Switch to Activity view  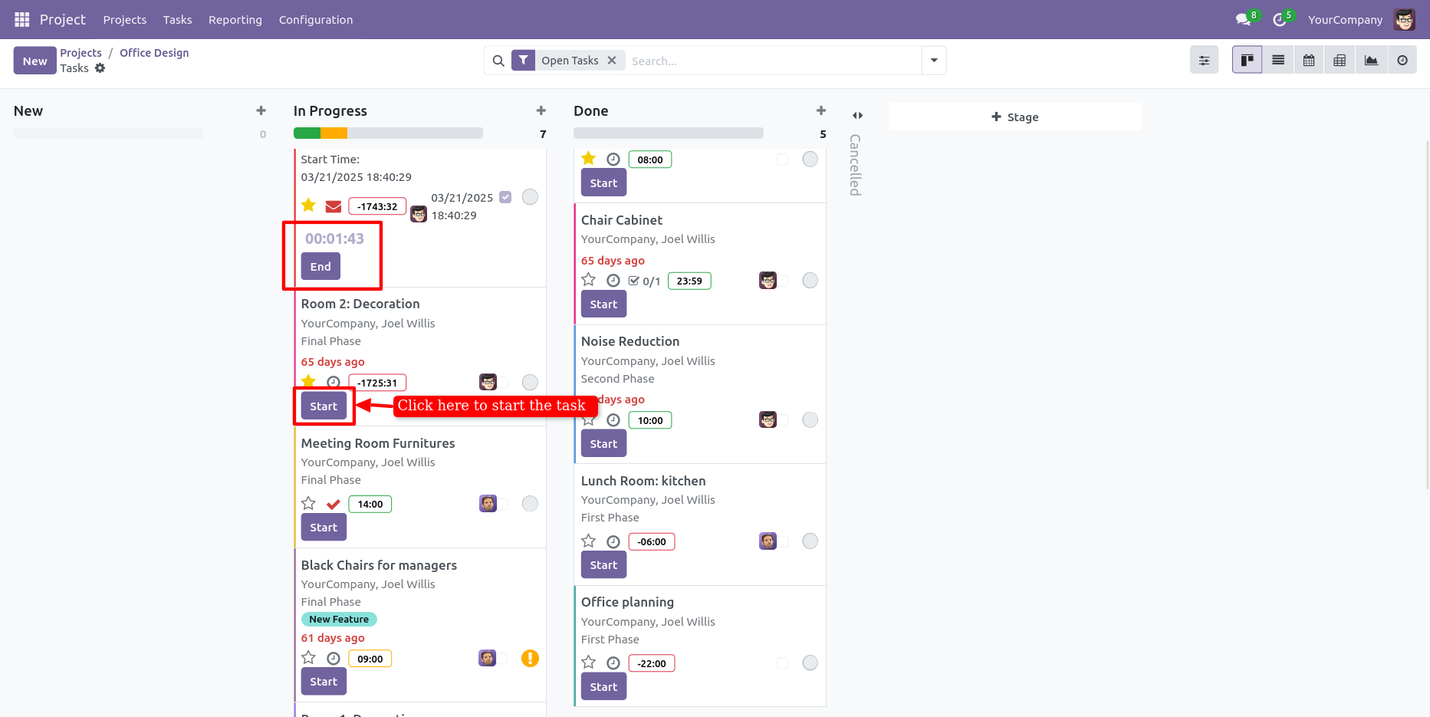coord(1402,60)
